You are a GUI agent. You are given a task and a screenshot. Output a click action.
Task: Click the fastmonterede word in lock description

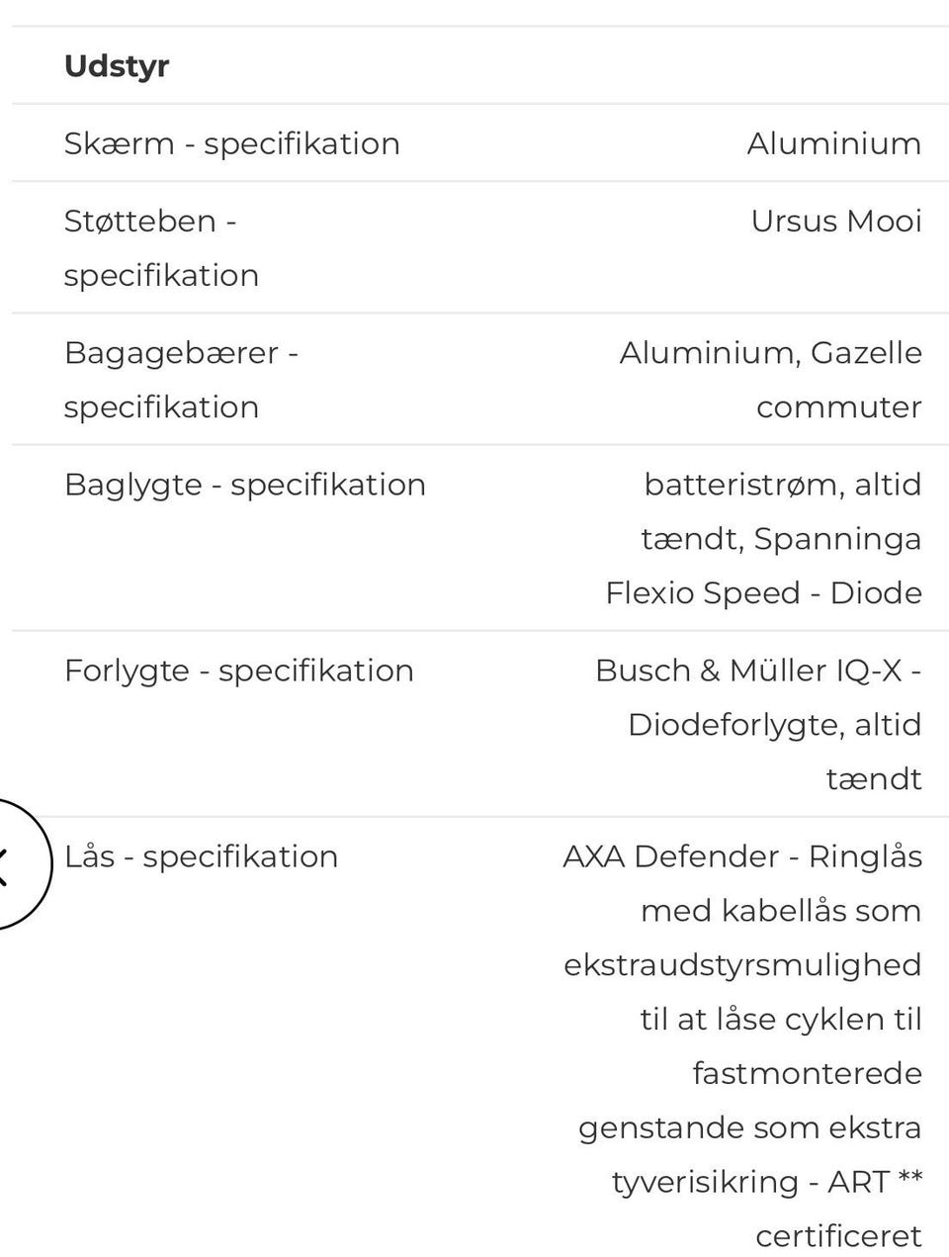pyautogui.click(x=807, y=1073)
